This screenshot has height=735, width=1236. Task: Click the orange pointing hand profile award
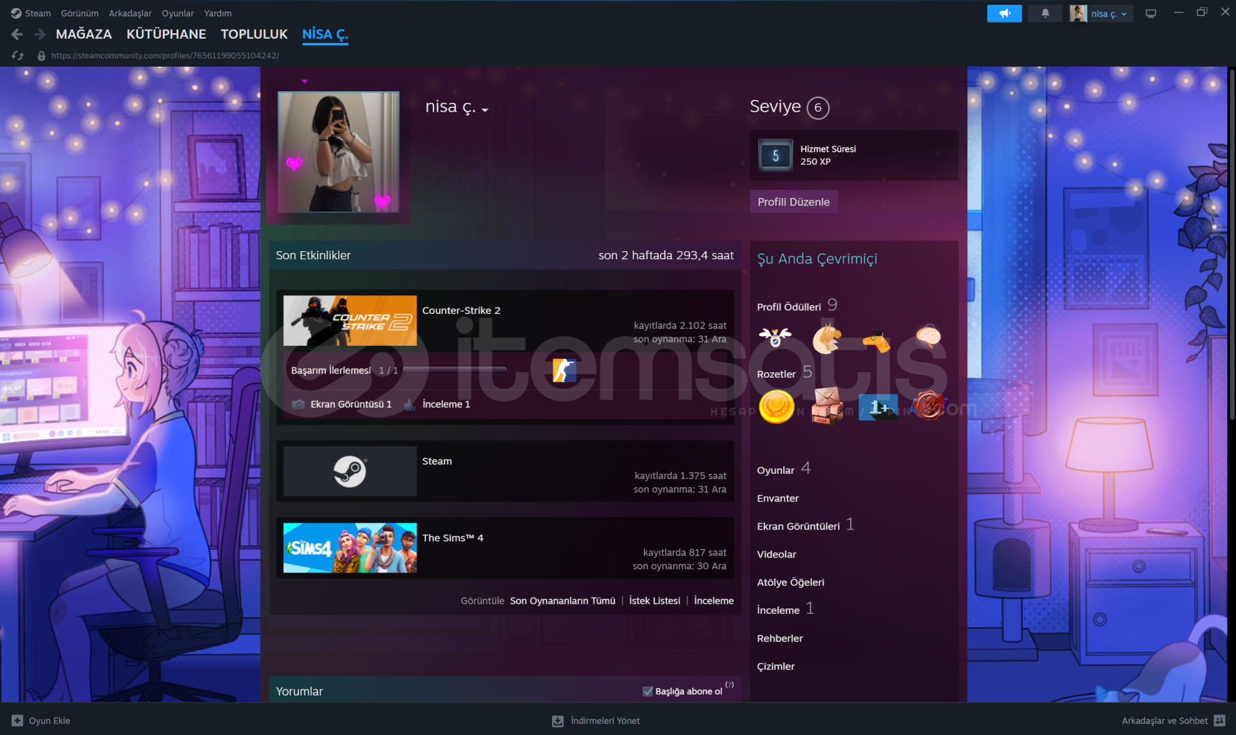click(877, 340)
